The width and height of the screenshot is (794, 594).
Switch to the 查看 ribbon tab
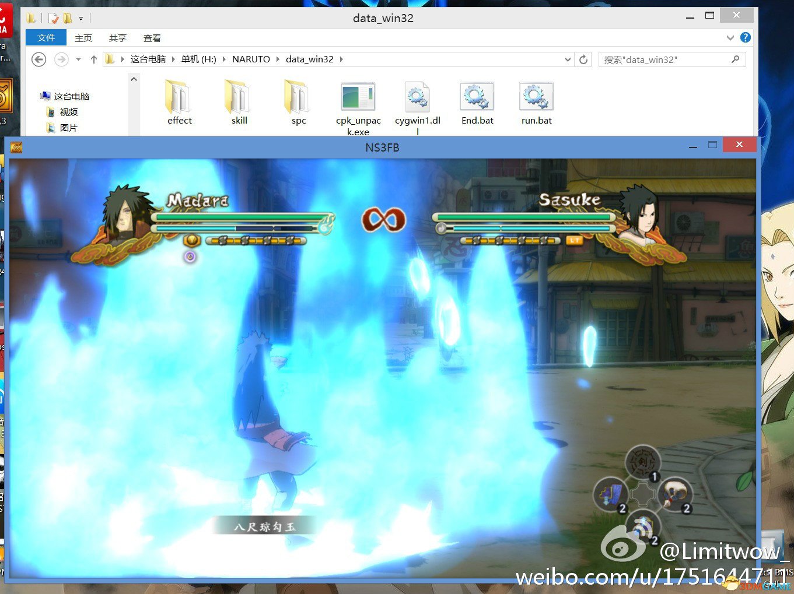(x=152, y=38)
